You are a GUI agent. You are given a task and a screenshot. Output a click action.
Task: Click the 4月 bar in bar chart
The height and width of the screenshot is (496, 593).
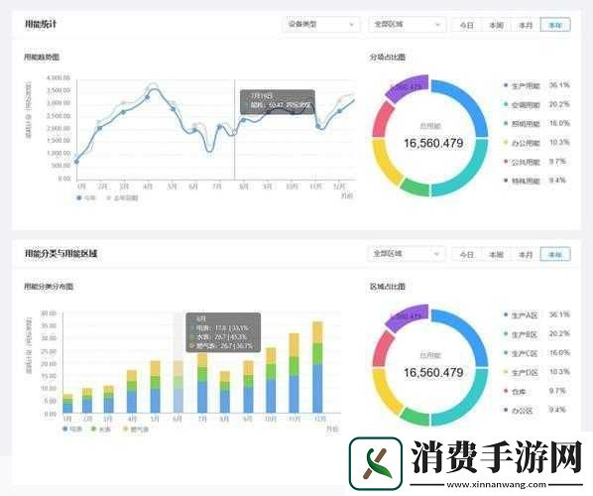[x=132, y=392]
